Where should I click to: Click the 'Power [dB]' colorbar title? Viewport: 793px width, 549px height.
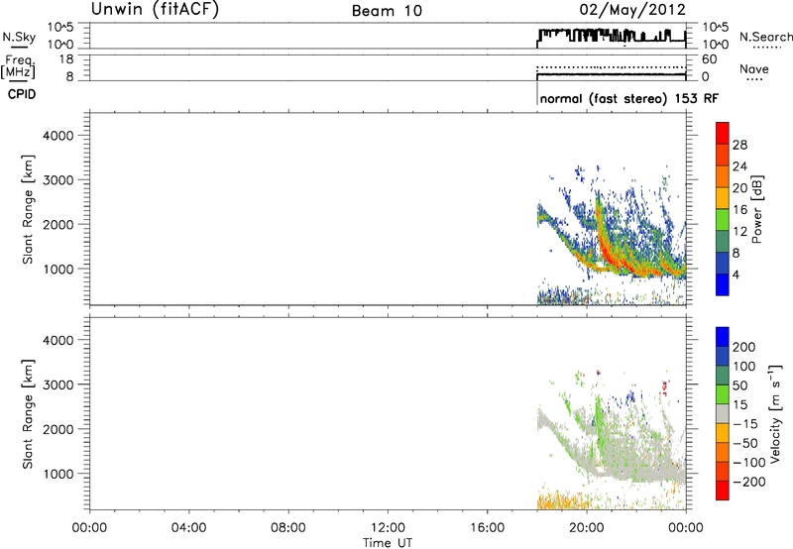756,209
